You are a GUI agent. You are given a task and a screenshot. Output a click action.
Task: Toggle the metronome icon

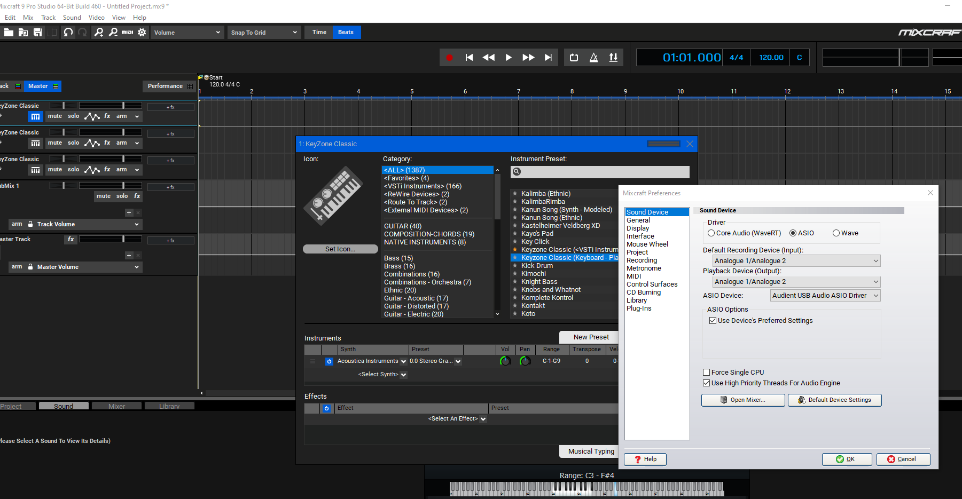[593, 58]
